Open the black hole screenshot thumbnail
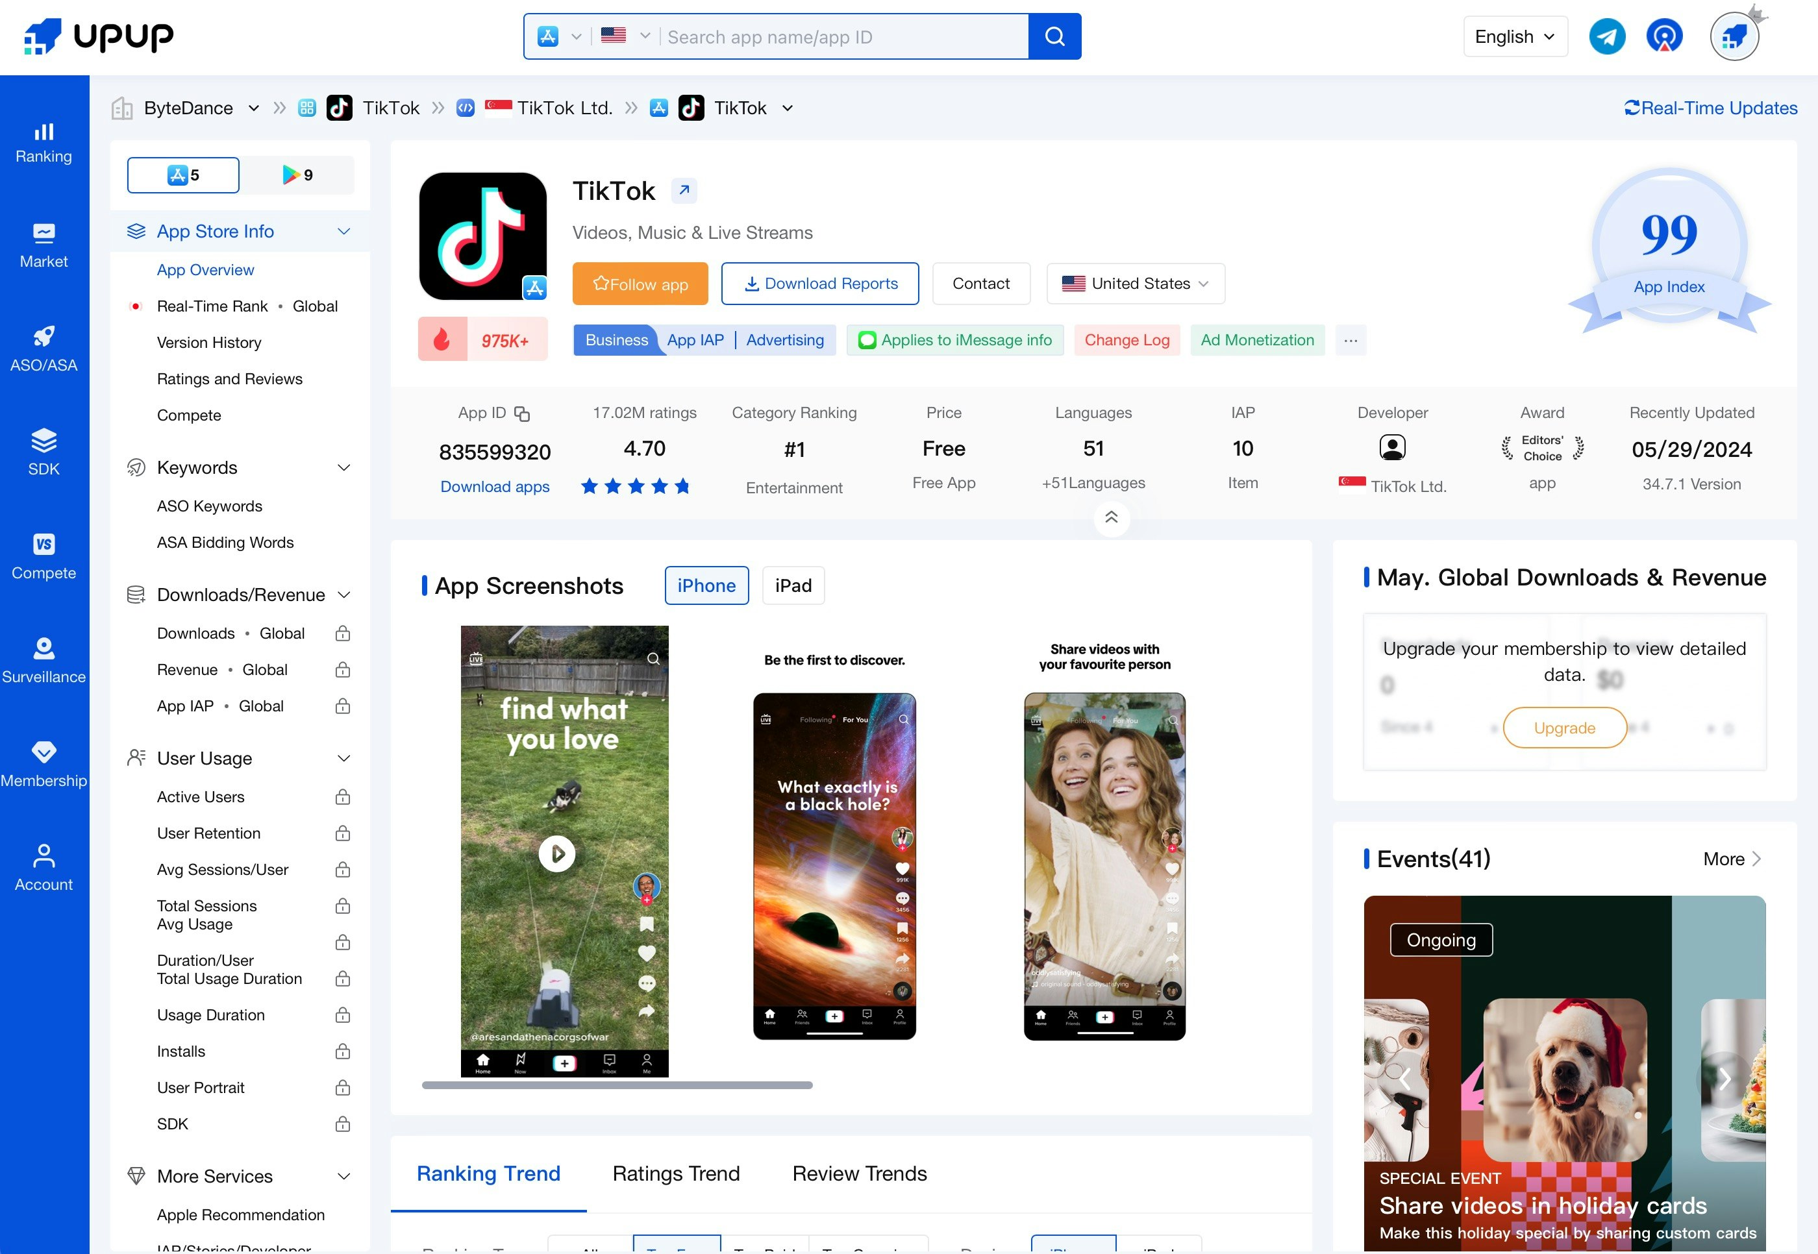1818x1254 pixels. click(834, 866)
